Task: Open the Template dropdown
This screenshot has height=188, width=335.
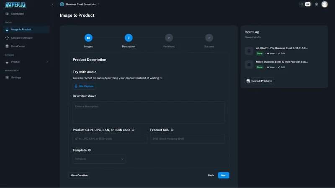Action: (x=99, y=159)
